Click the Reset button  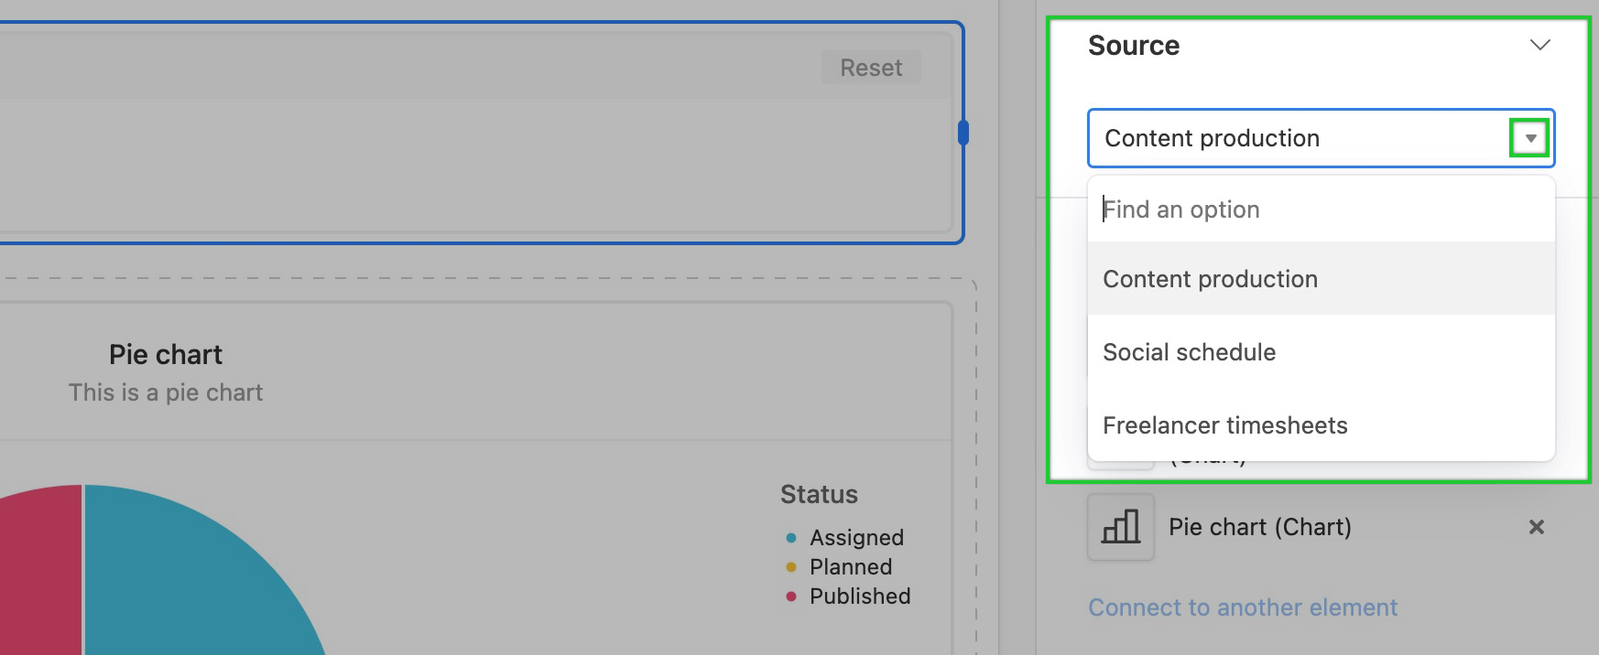coord(871,68)
